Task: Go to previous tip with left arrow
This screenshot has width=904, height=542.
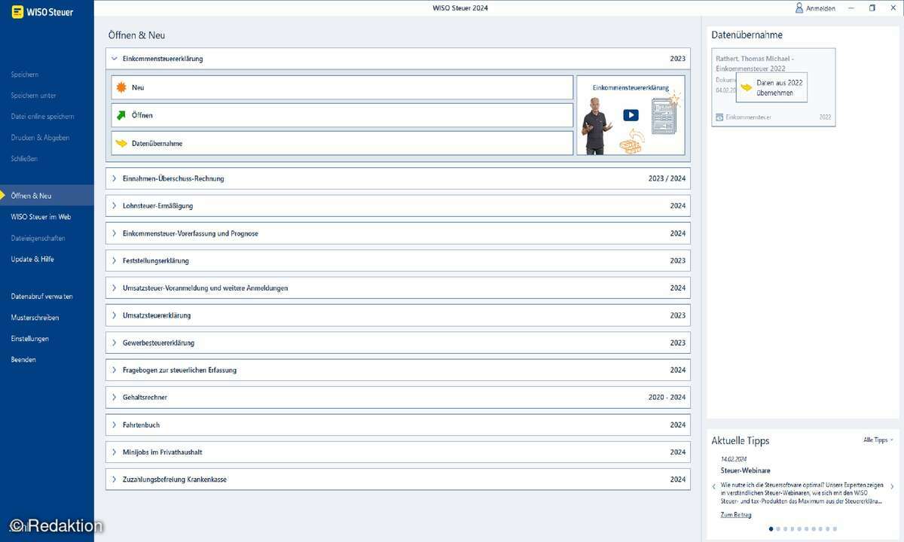Action: [x=714, y=486]
